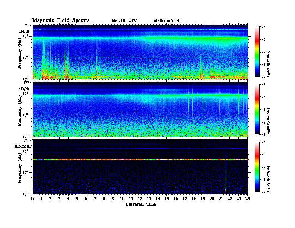Click hour "19" on Universal Time axis
Image resolution: width=295 pixels, height=228 pixels.
pyautogui.click(x=203, y=199)
